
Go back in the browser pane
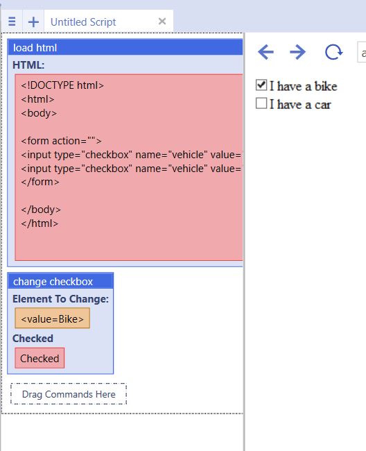(x=265, y=52)
